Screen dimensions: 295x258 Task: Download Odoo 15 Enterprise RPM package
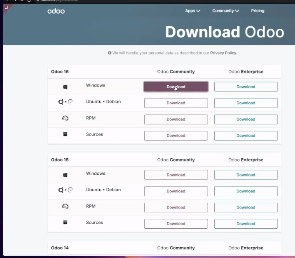[x=246, y=207]
